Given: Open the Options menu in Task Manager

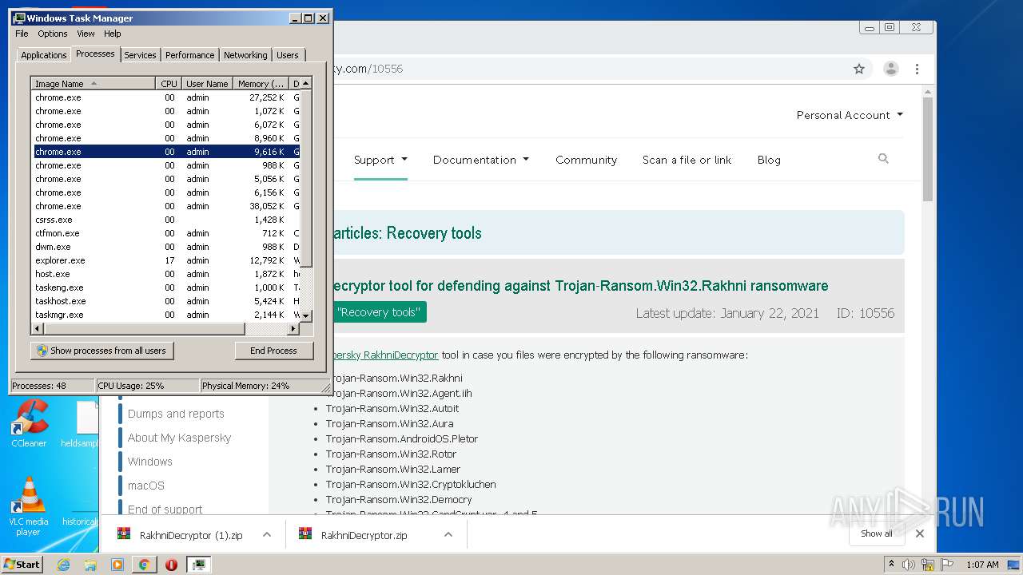Looking at the screenshot, I should click(53, 34).
